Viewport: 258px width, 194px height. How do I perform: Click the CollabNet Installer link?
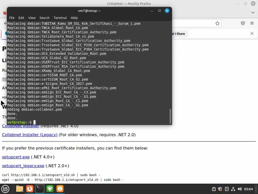click(21, 126)
